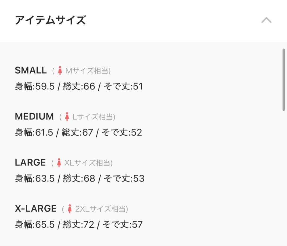This screenshot has height=246, width=287.
Task: Click the XLサイズ相当 note
Action: 88,163
